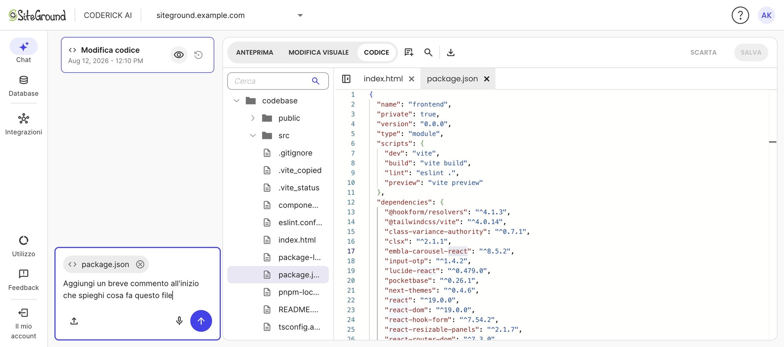Viewport: 784px width, 347px height.
Task: Toggle the file tree sidebar panel icon
Action: tap(346, 79)
